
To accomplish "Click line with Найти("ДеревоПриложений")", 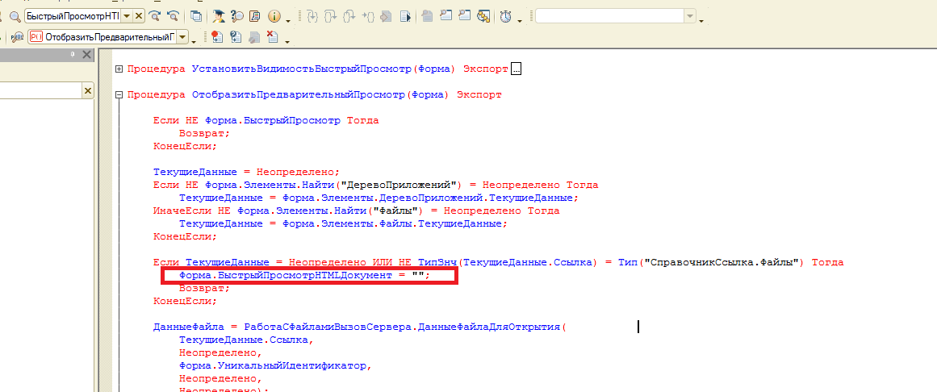I will (x=375, y=185).
